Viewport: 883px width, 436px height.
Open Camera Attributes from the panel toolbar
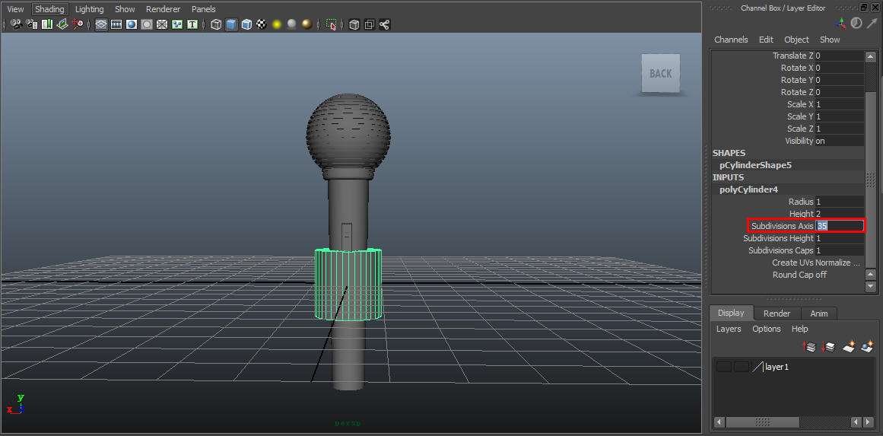click(x=32, y=24)
